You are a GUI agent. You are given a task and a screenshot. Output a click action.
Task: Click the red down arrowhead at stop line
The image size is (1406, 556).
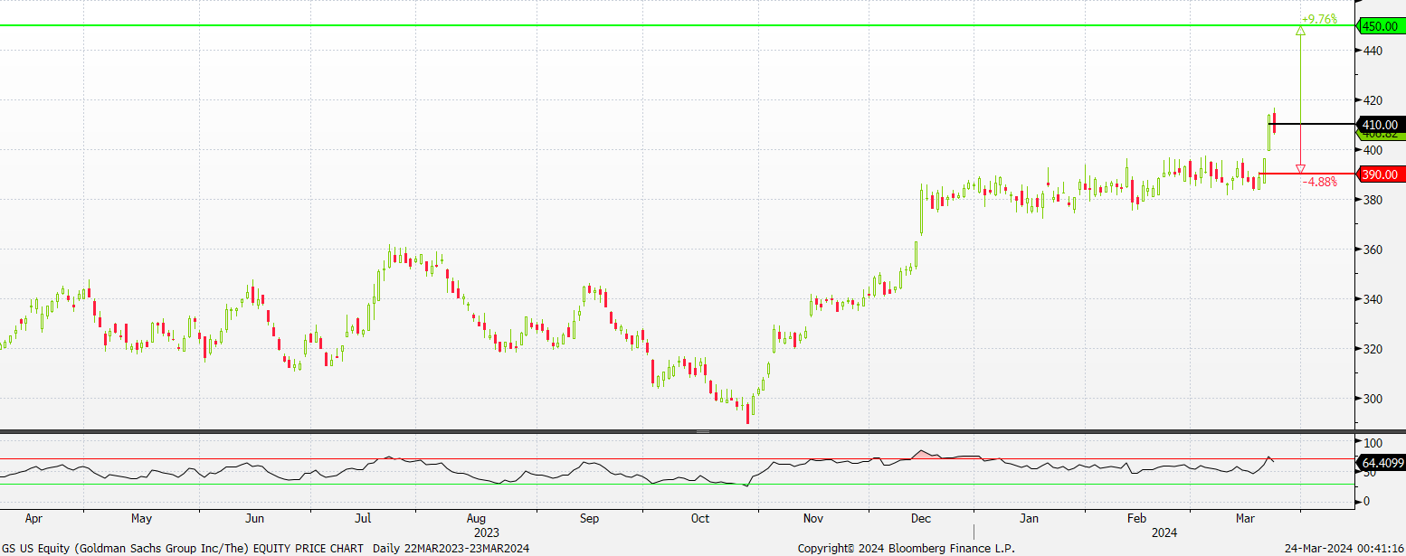point(1300,169)
